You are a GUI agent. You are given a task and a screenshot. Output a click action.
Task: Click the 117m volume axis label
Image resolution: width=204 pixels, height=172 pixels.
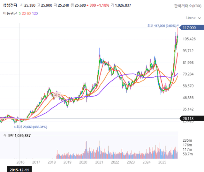187,150
